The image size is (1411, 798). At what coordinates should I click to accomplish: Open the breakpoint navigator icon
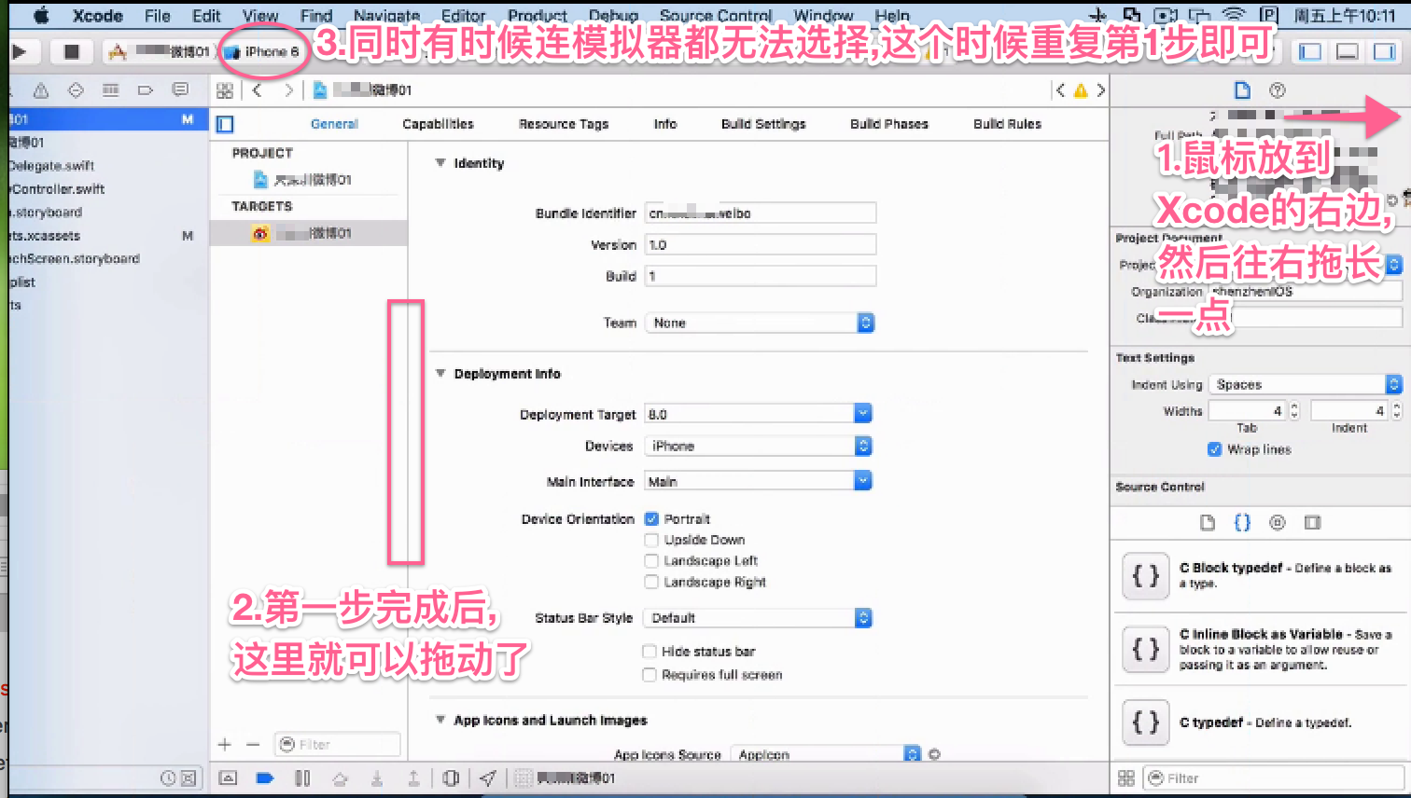(x=145, y=90)
